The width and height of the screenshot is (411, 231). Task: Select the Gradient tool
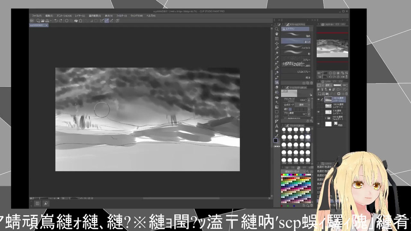277,107
